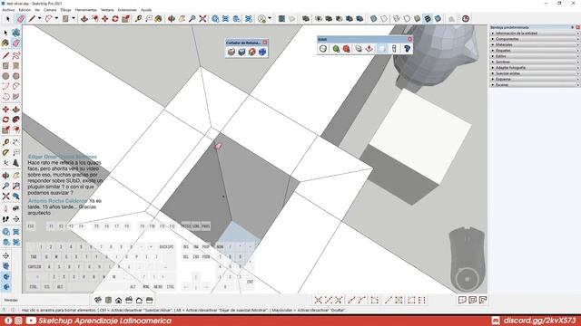
Task: Open Herramientas menu
Action: [x=86, y=10]
